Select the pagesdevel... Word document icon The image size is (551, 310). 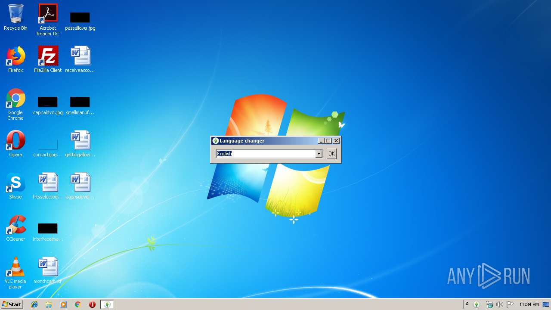coord(80,186)
